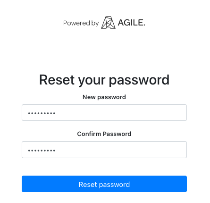Place cursor at end of Confirm Password dots
This screenshot has height=203, width=210.
pyautogui.click(x=56, y=151)
